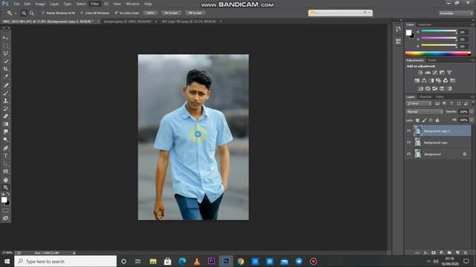The width and height of the screenshot is (476, 267).
Task: Switch to the Swatches tab
Action: [425, 24]
